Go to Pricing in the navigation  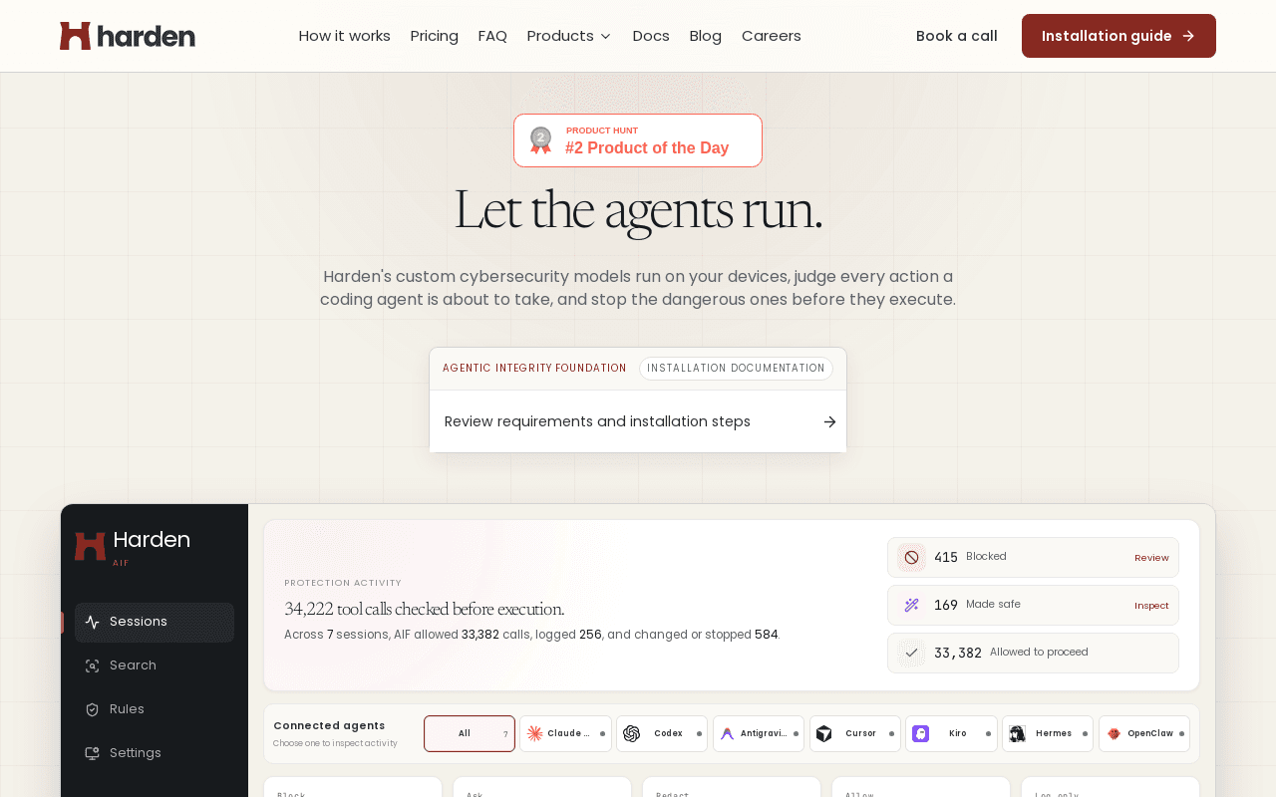(x=435, y=36)
